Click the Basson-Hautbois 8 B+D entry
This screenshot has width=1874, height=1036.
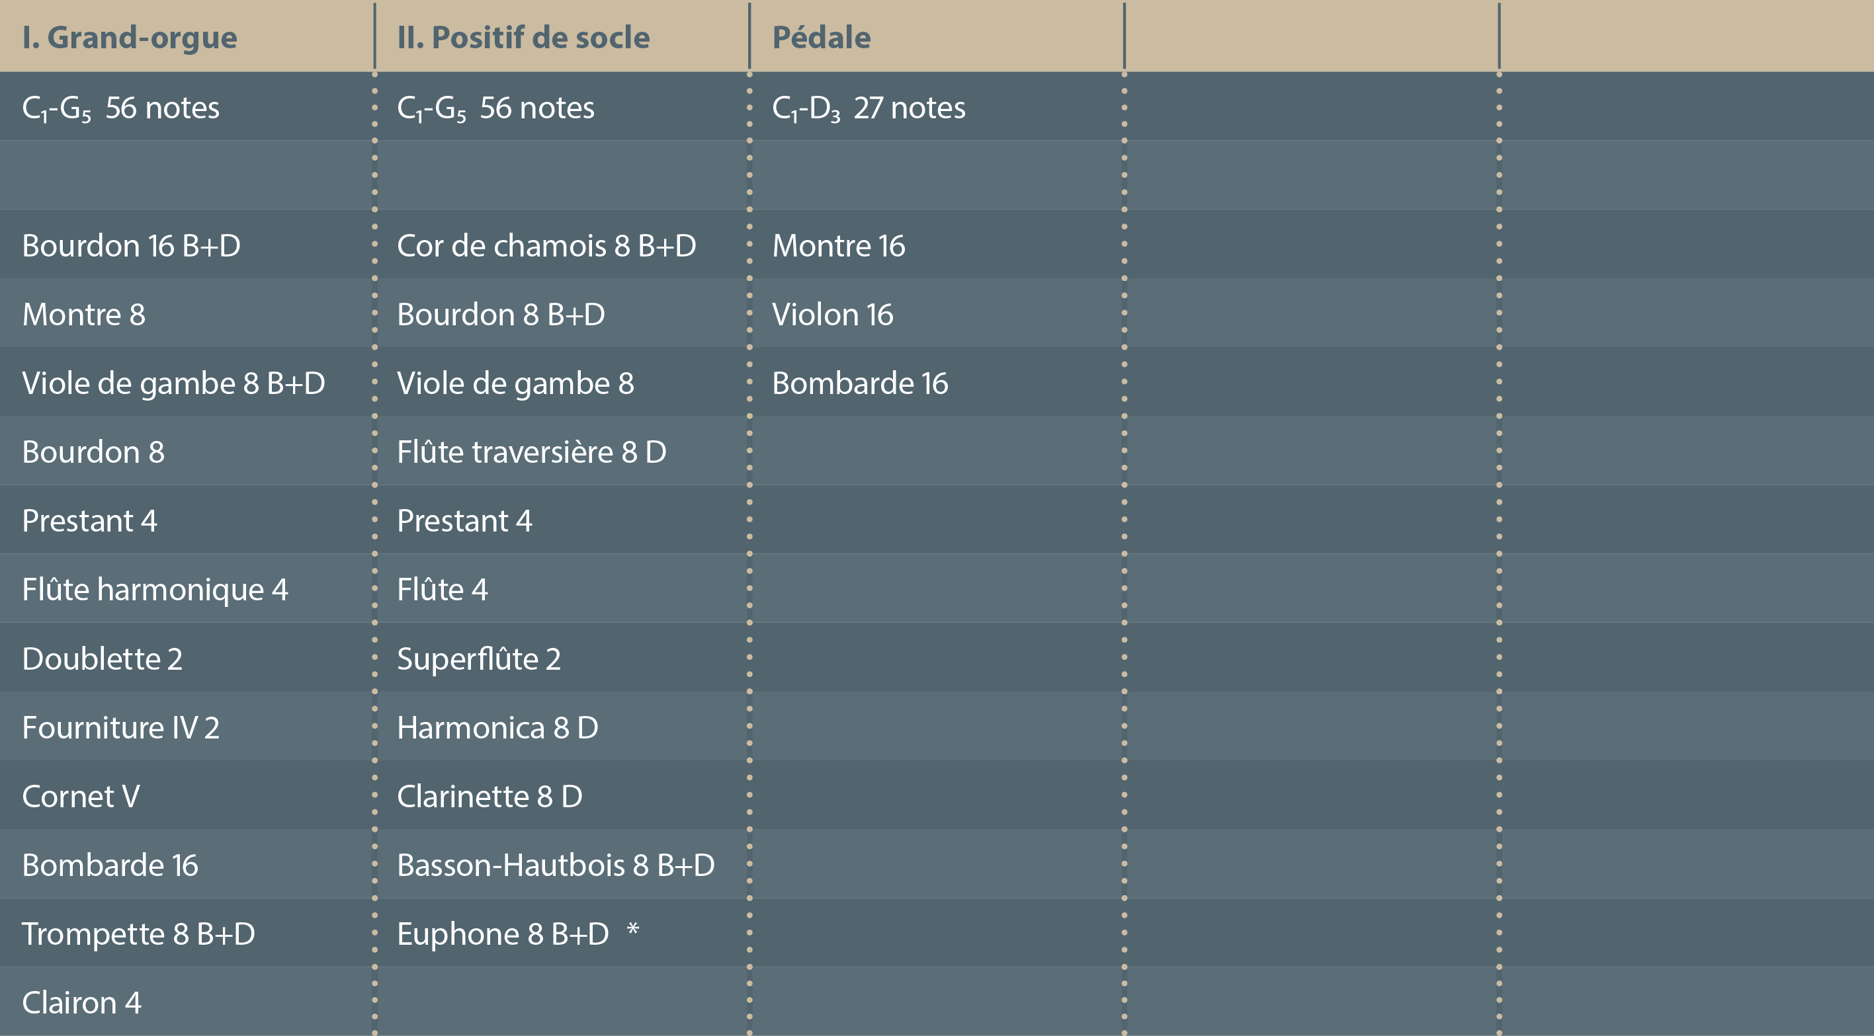[556, 865]
